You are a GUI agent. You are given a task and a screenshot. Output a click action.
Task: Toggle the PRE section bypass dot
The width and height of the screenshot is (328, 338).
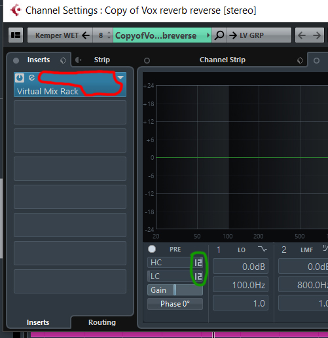[x=152, y=249]
